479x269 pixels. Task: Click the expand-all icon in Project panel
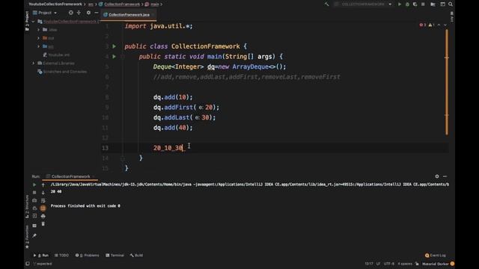[79, 13]
